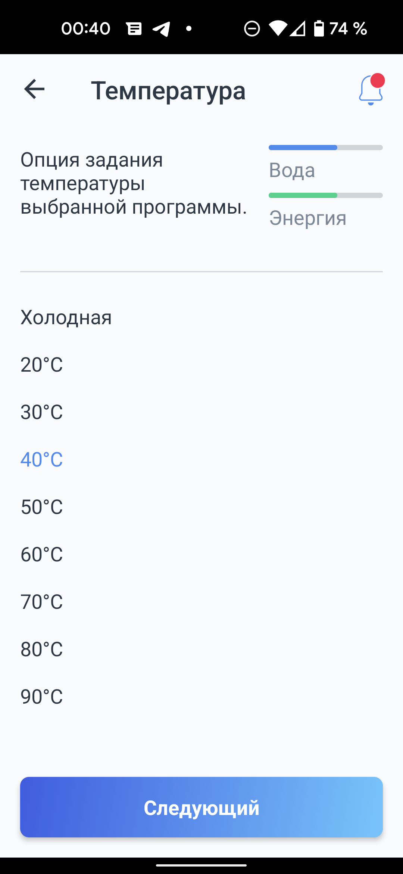This screenshot has height=874, width=403.
Task: Tap the message notification status icon
Action: (134, 29)
